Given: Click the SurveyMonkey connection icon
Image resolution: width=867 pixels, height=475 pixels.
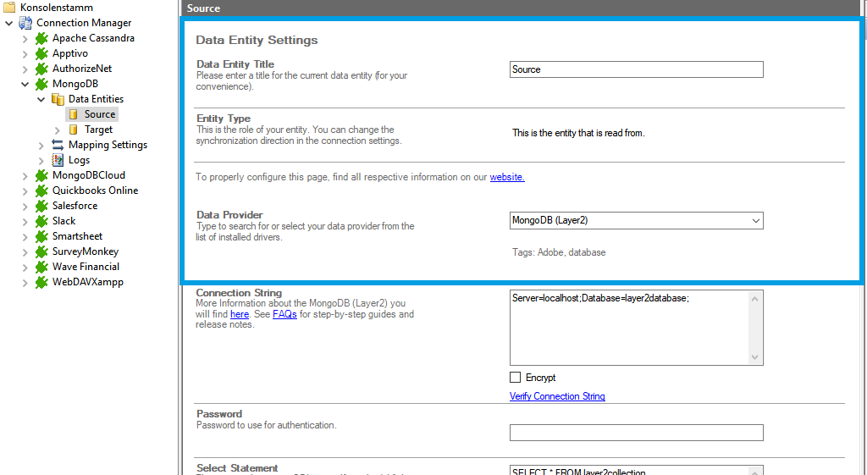Looking at the screenshot, I should (x=41, y=251).
